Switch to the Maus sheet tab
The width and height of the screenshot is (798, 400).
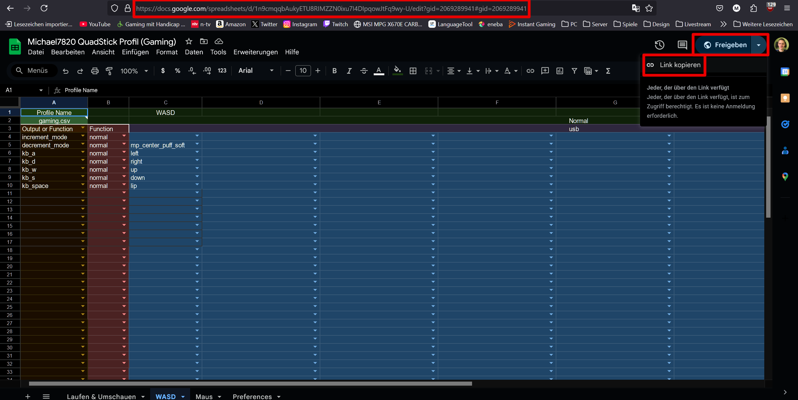pyautogui.click(x=204, y=396)
